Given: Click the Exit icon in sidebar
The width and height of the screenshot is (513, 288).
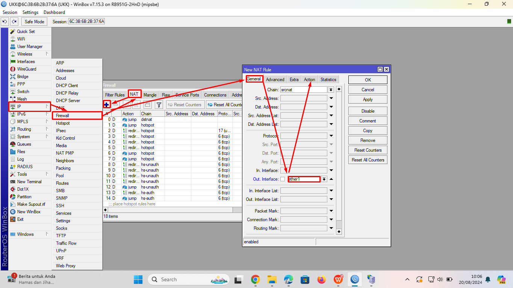Looking at the screenshot, I should click(x=13, y=219).
